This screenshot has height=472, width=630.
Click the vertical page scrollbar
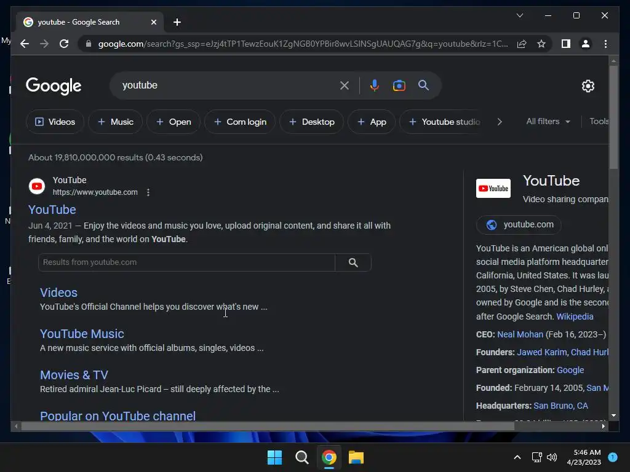point(613,116)
